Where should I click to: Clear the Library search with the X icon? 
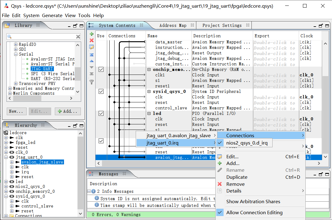(78, 37)
